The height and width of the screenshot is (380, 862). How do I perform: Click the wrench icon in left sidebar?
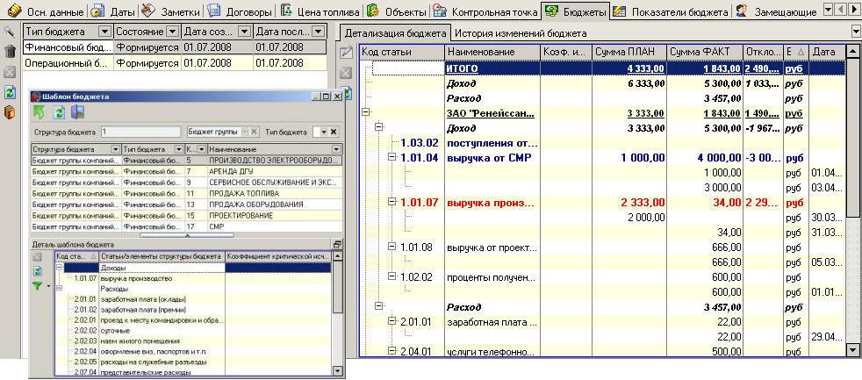point(10,31)
